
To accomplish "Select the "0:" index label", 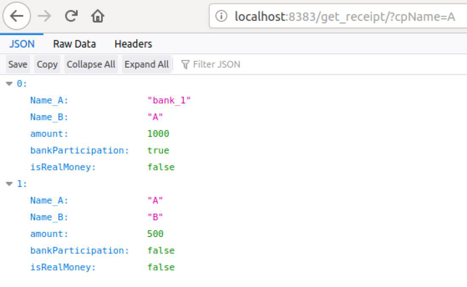I will pos(22,84).
